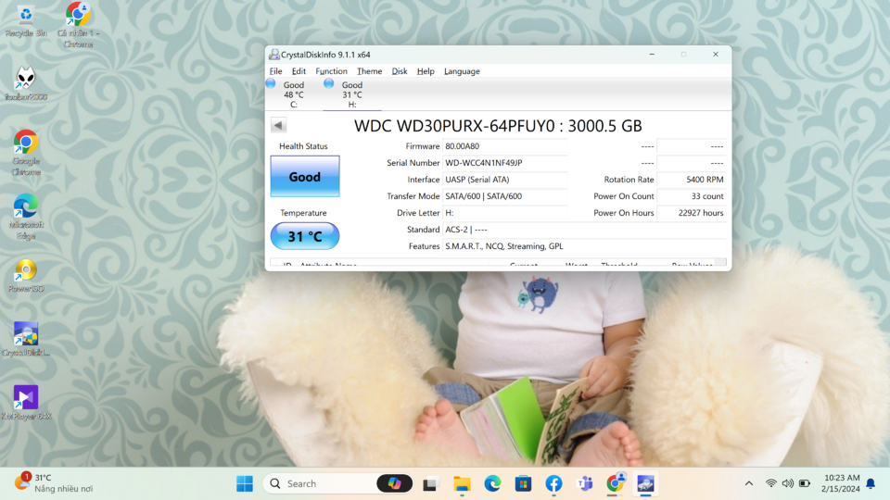Open the Function menu
Screen dimensions: 890x500
point(332,71)
